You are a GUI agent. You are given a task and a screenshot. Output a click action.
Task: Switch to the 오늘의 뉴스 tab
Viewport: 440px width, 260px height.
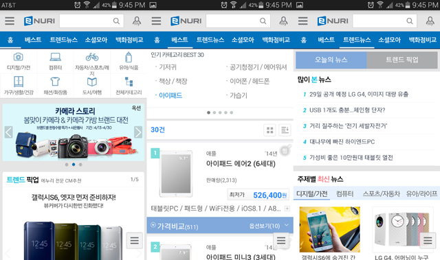click(x=331, y=60)
